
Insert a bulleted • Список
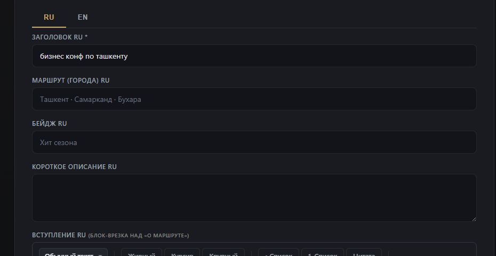[x=278, y=253]
